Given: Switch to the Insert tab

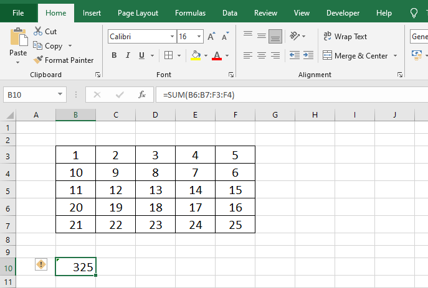Looking at the screenshot, I should pyautogui.click(x=92, y=13).
